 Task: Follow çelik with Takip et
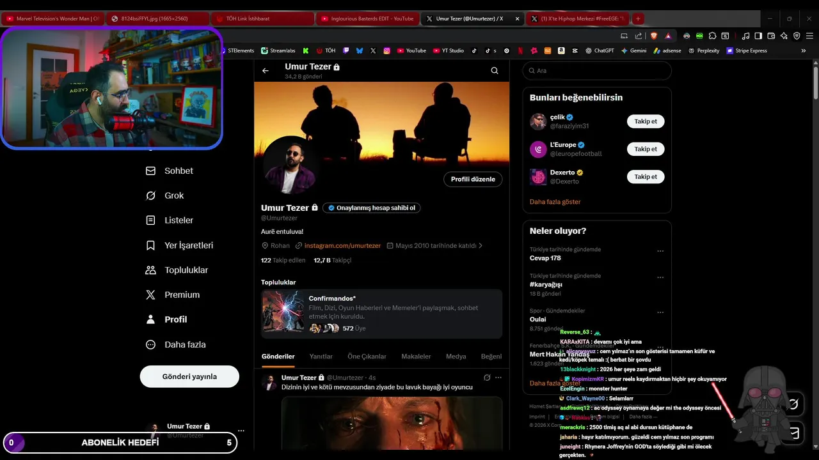tap(646, 121)
